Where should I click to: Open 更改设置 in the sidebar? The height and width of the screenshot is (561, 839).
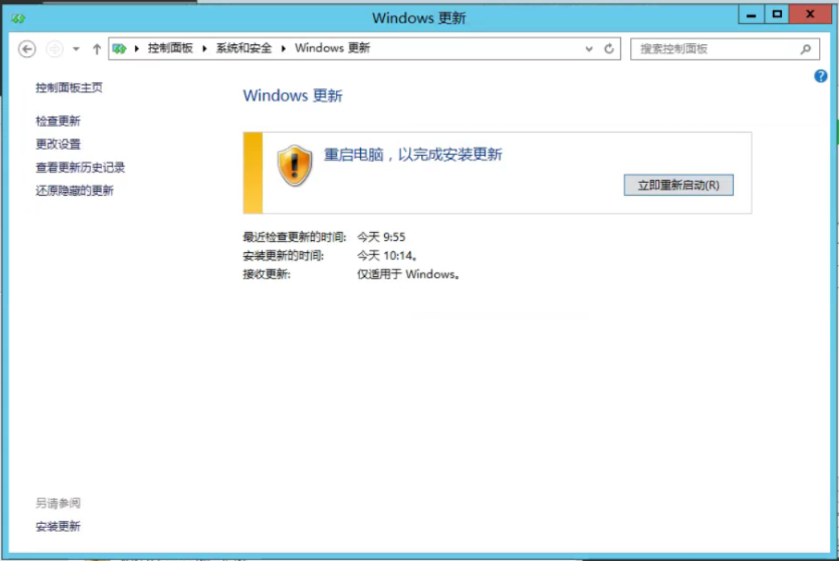58,144
